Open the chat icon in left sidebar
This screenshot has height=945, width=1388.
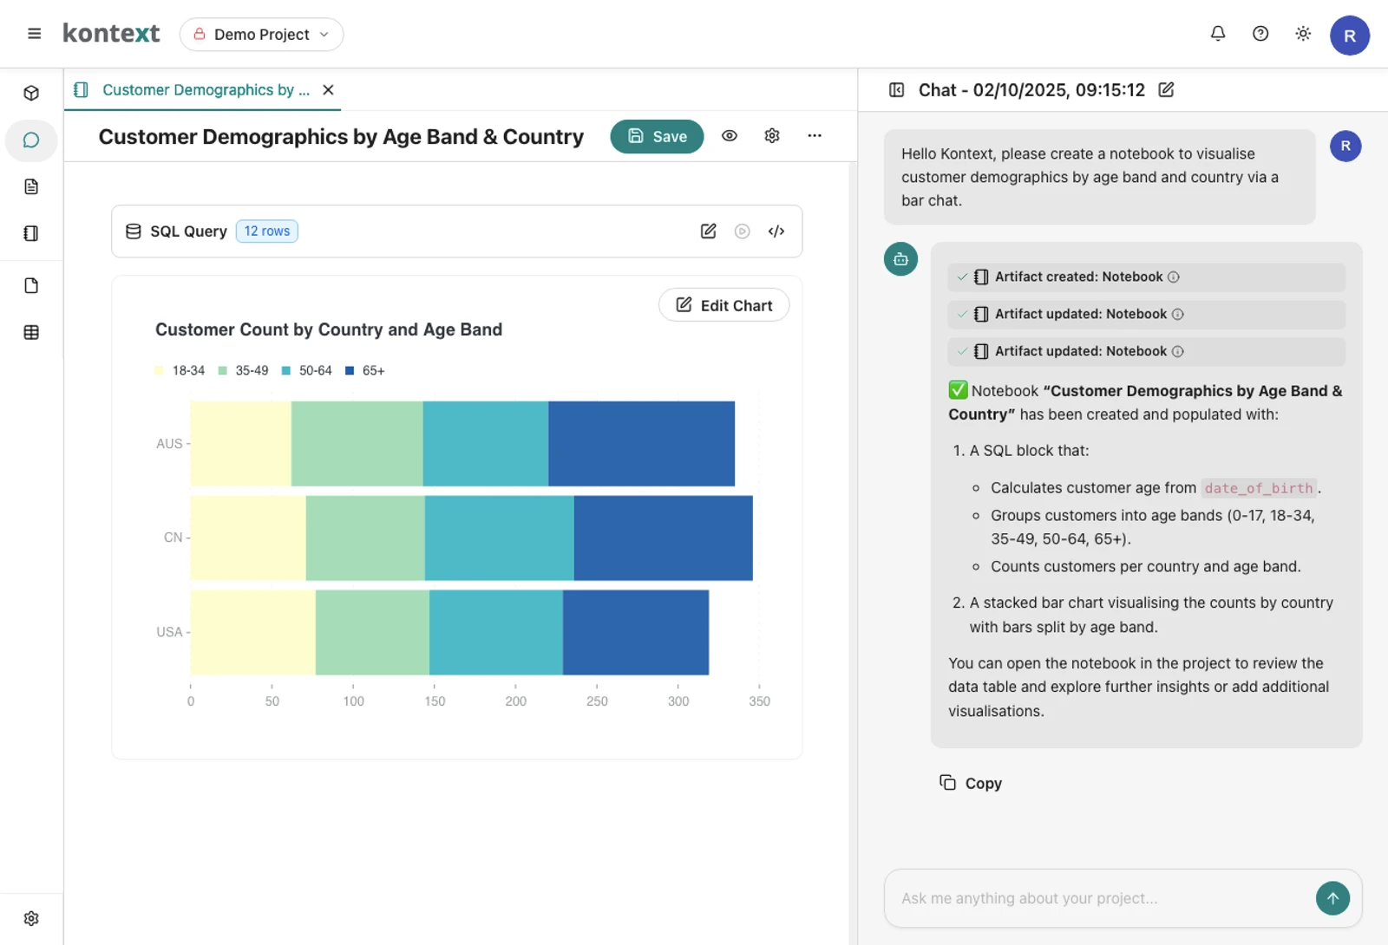[x=31, y=140]
